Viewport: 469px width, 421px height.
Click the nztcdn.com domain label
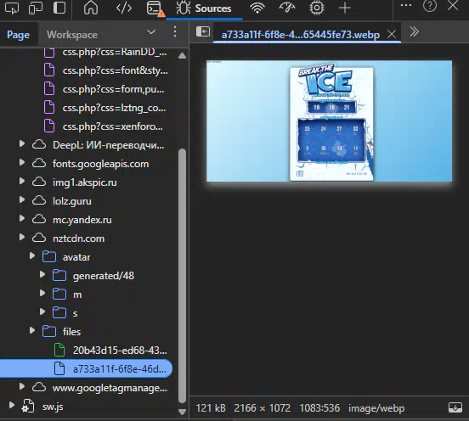point(79,239)
